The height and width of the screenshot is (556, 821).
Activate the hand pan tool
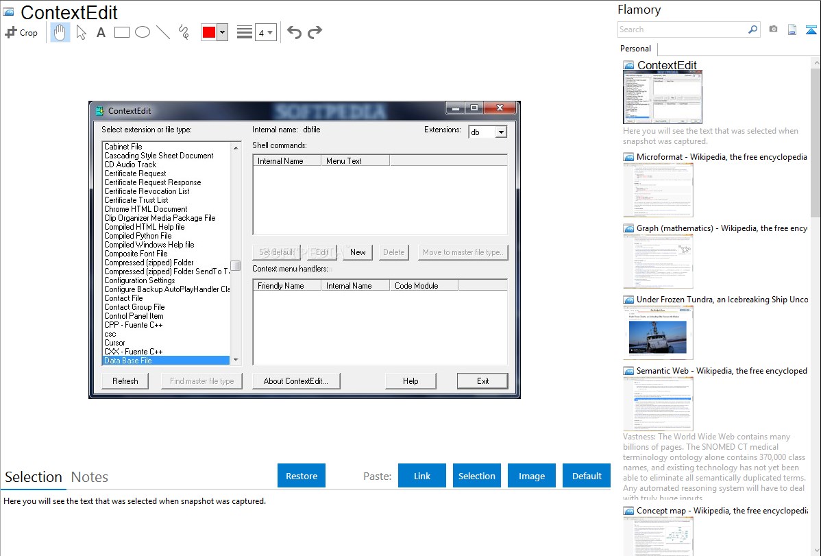(60, 32)
